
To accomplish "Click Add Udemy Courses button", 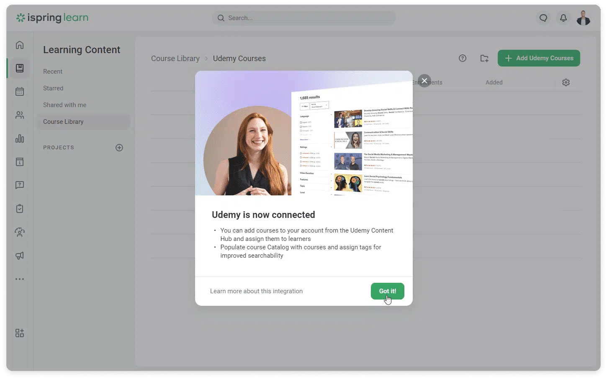I will click(x=539, y=58).
